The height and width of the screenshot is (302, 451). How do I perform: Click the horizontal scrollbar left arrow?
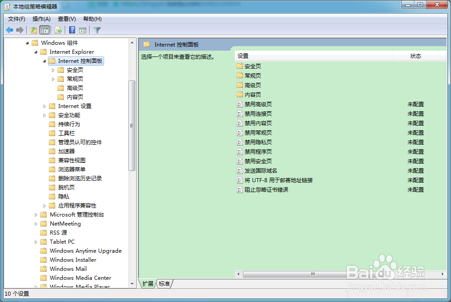[238, 274]
